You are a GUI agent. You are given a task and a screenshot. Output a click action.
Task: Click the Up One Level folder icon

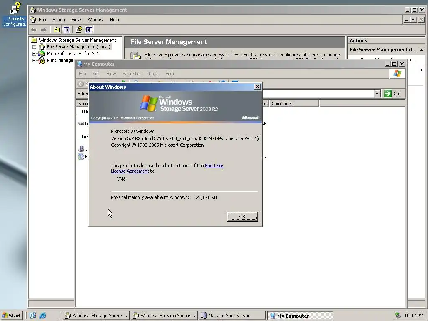click(x=56, y=30)
